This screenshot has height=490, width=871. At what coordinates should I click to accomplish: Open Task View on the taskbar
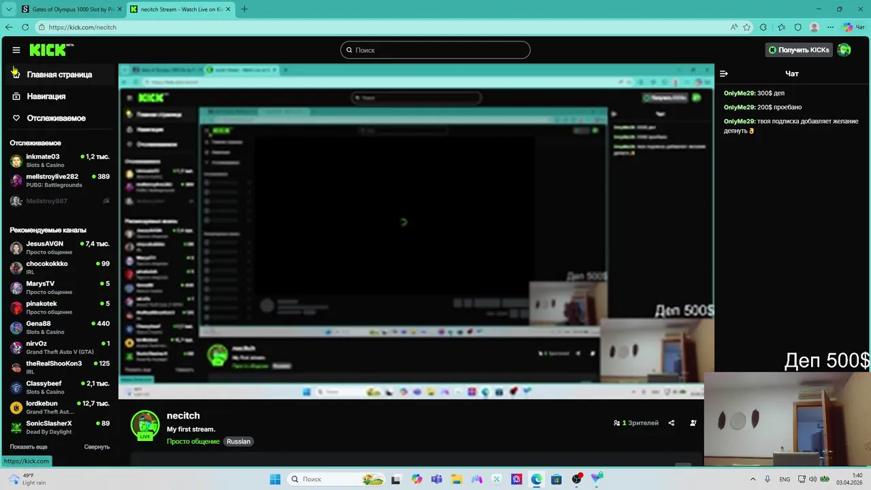396,479
